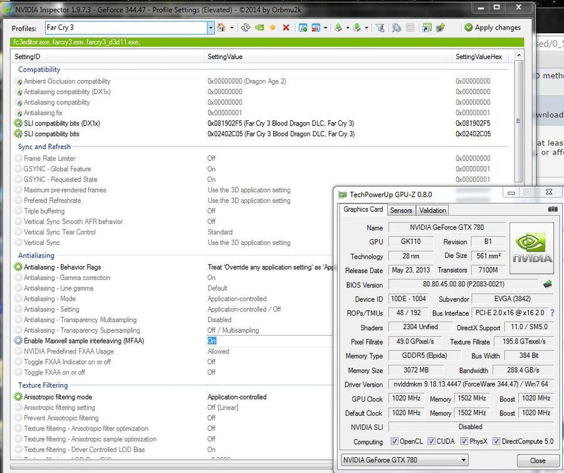Switch to the Graphics Card tab in GPU-Z
This screenshot has width=564, height=473.
click(363, 209)
